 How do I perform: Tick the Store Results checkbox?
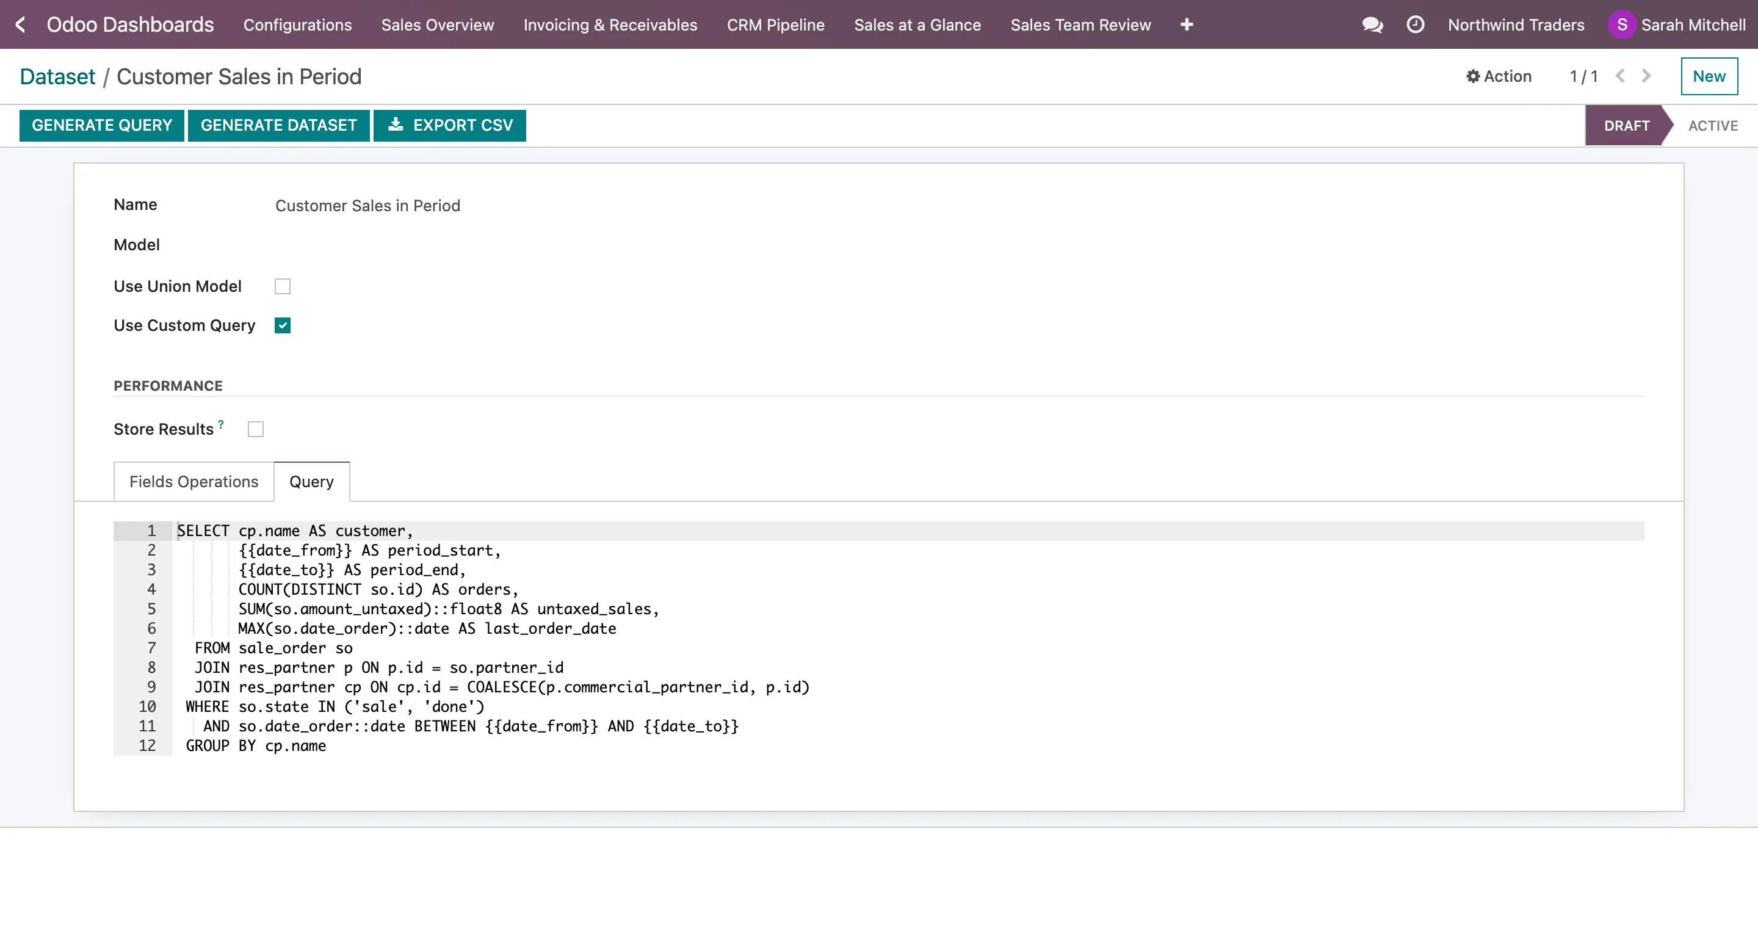coord(255,429)
